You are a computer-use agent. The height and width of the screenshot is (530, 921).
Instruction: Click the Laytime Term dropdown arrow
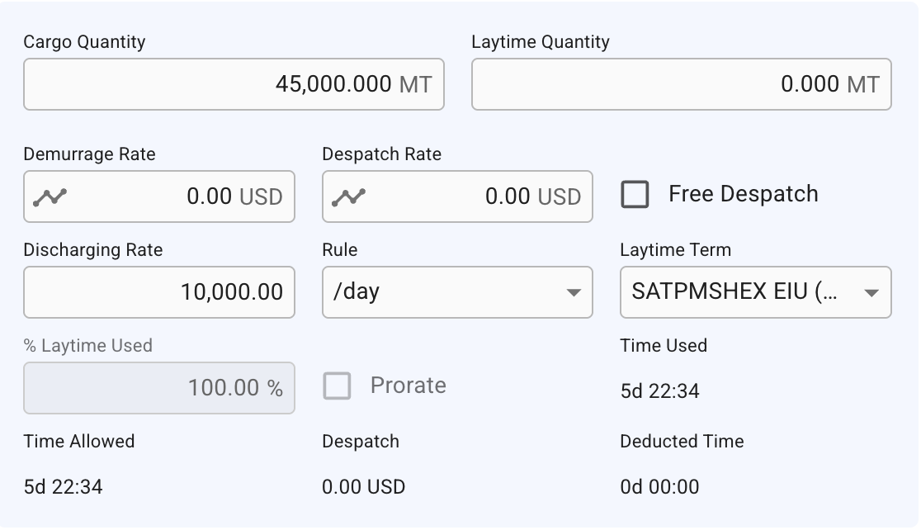871,293
